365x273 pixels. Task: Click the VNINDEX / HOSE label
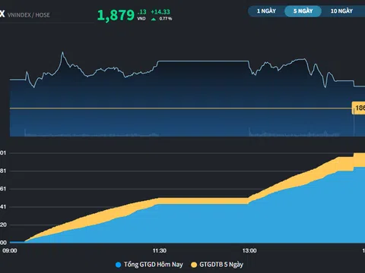click(29, 15)
